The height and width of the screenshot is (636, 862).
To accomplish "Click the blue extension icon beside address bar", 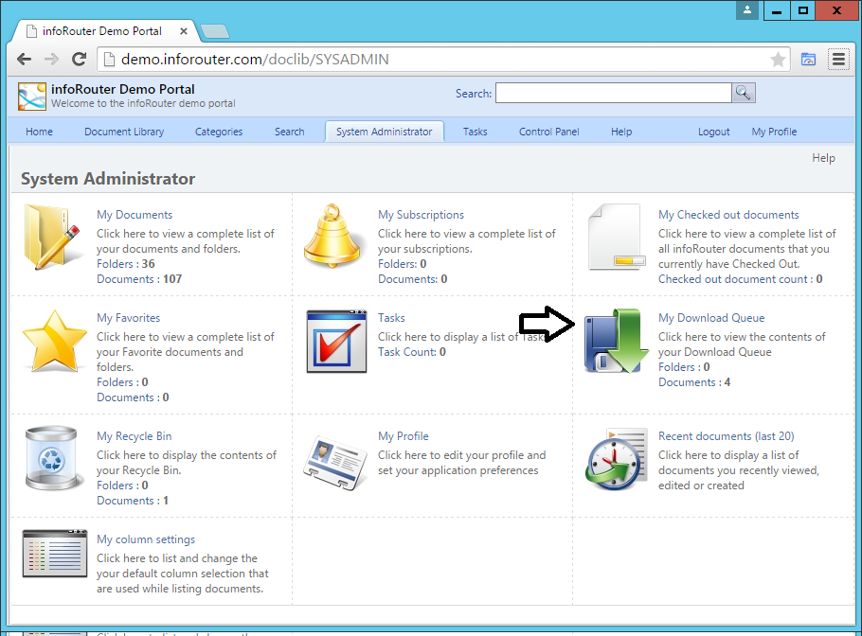I will click(808, 59).
